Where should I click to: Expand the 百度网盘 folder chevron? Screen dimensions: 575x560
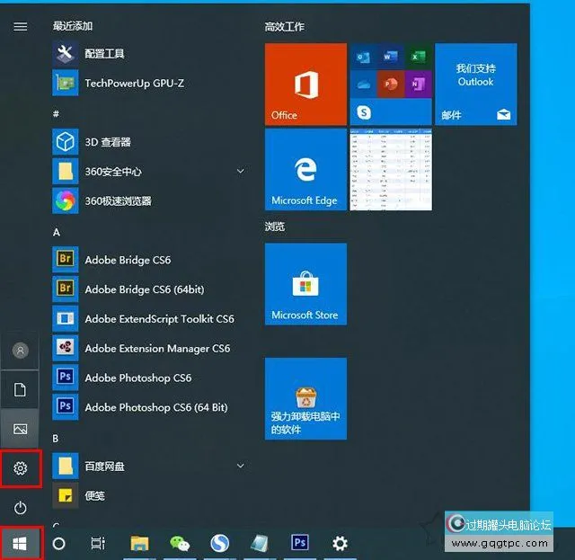(241, 466)
